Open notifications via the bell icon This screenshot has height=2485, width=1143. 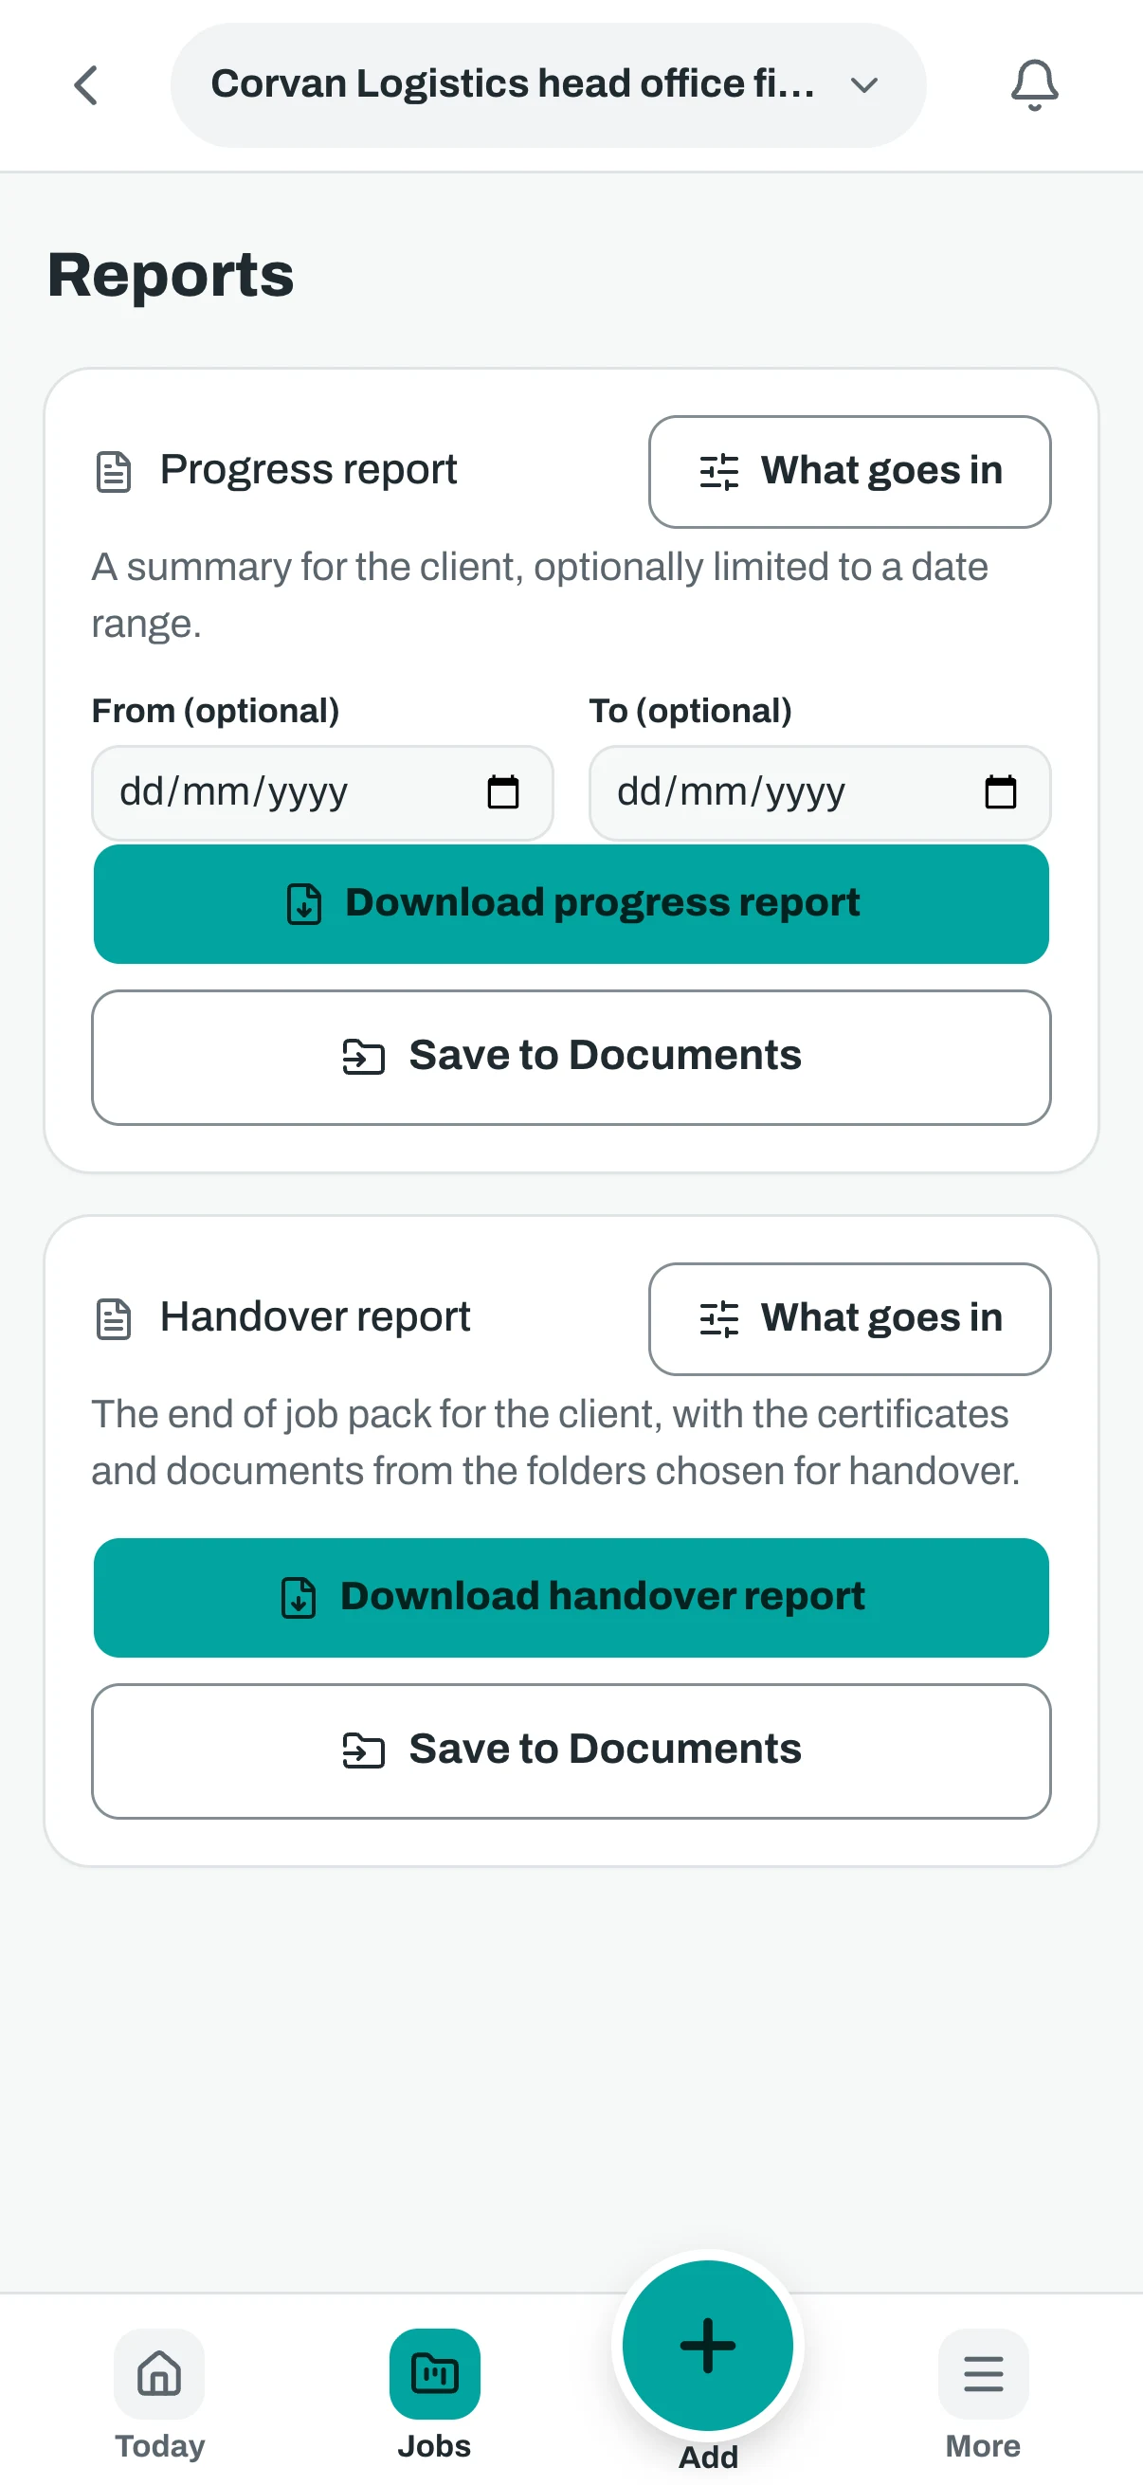tap(1034, 85)
